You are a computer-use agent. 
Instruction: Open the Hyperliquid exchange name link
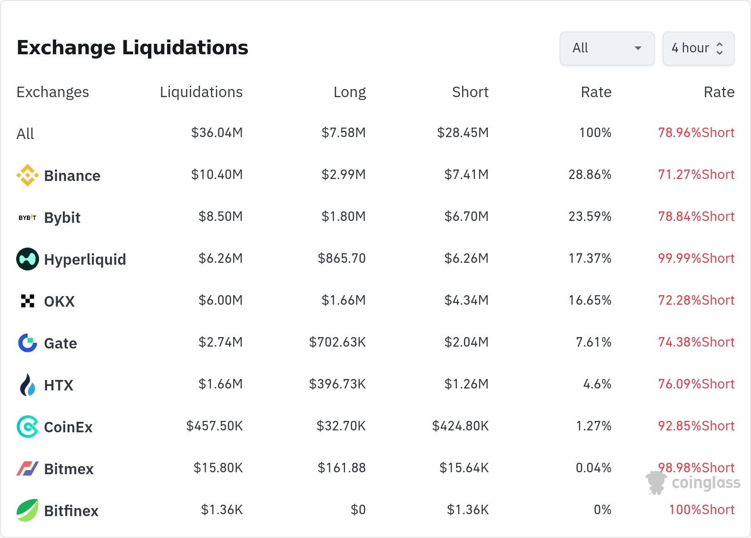[85, 259]
